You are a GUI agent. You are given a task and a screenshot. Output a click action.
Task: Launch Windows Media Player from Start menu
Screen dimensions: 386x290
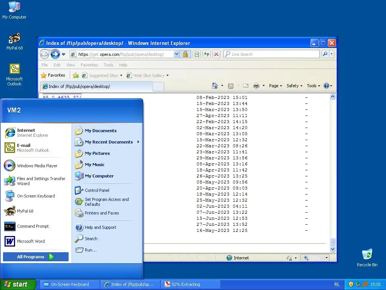pos(37,166)
